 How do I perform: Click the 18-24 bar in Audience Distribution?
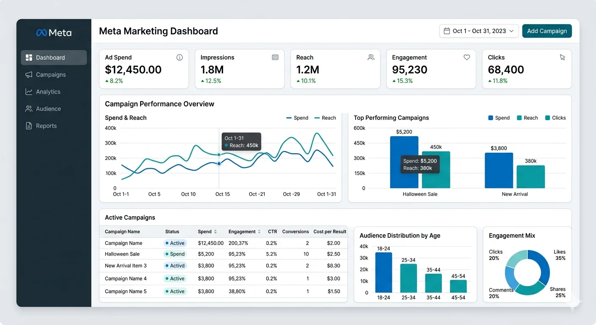point(384,272)
